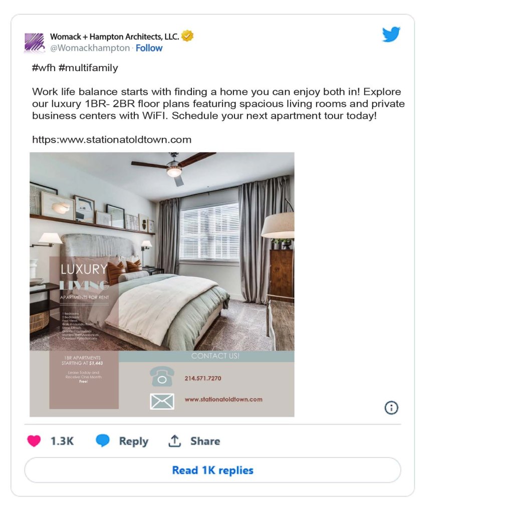
Task: Open the #multifamily hashtag
Action: click(88, 68)
